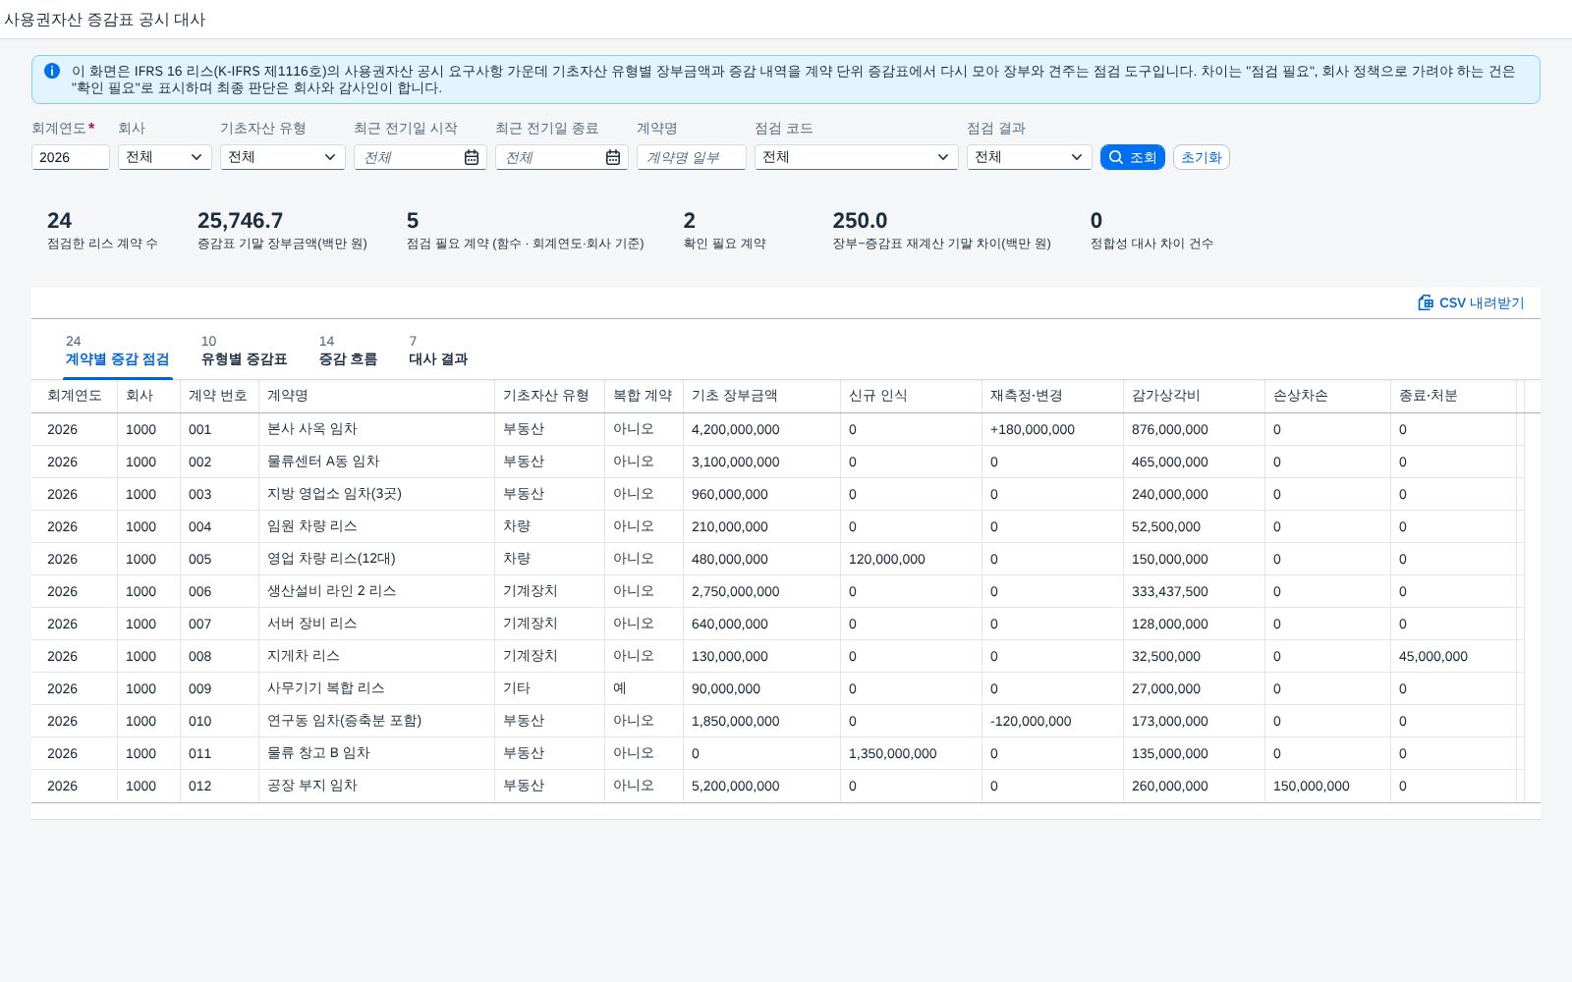Click the 45,000,000 disposal value
This screenshot has width=1572, height=982.
1433,656
